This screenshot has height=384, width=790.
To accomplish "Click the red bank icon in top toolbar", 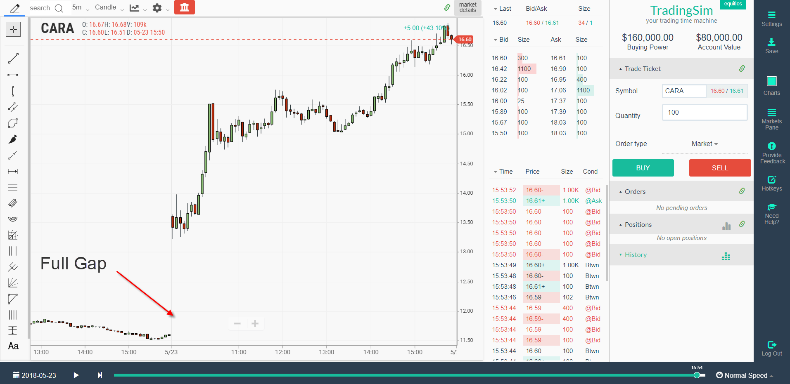I will coord(184,7).
